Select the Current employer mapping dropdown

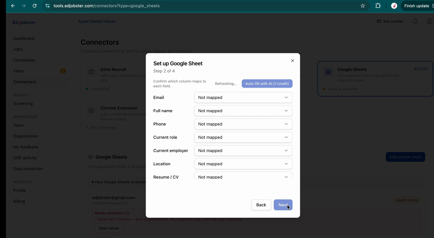[x=243, y=151]
